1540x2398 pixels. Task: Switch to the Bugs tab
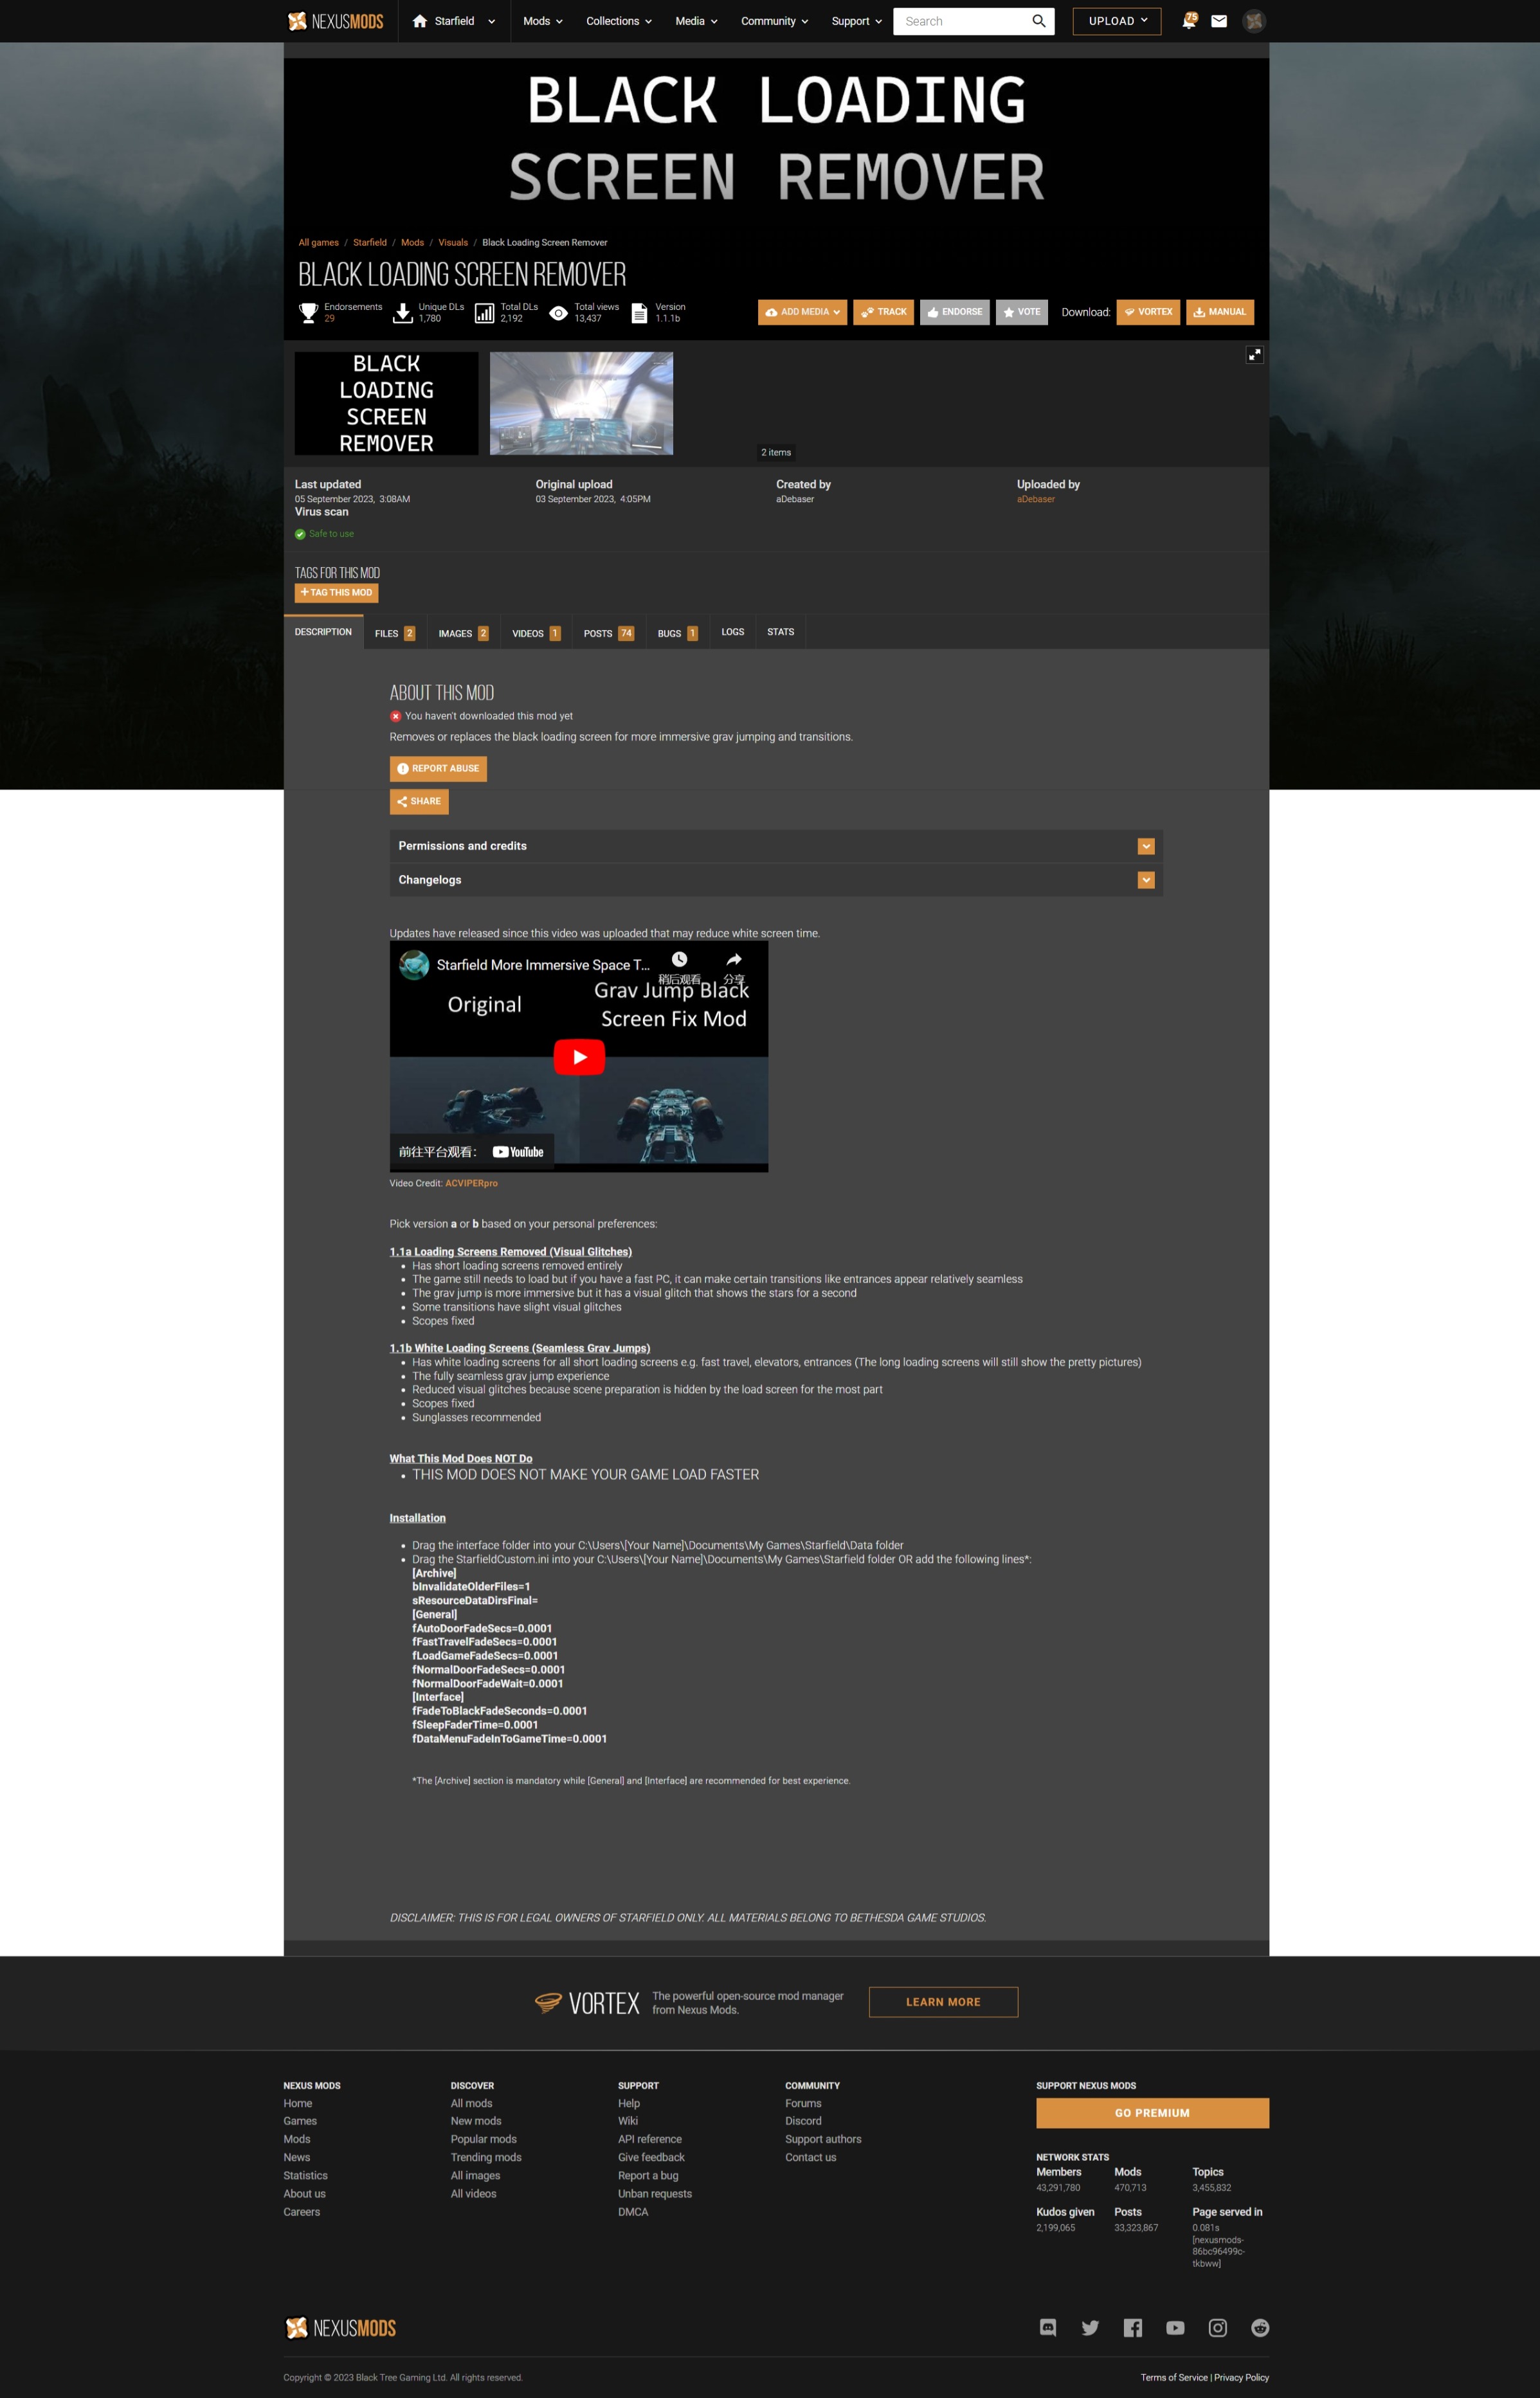[x=677, y=633]
